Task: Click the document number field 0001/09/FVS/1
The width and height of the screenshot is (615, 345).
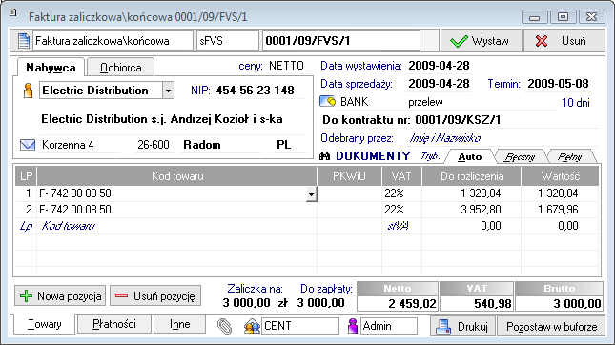Action: pos(340,41)
